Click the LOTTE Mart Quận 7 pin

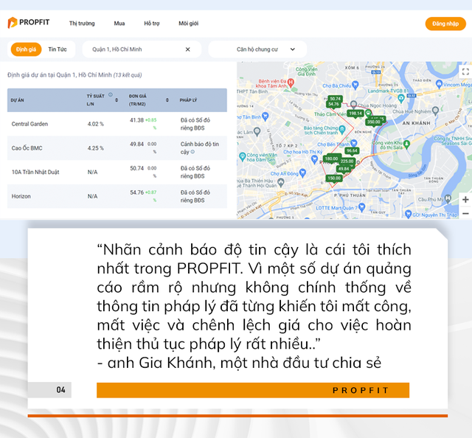pos(362,206)
